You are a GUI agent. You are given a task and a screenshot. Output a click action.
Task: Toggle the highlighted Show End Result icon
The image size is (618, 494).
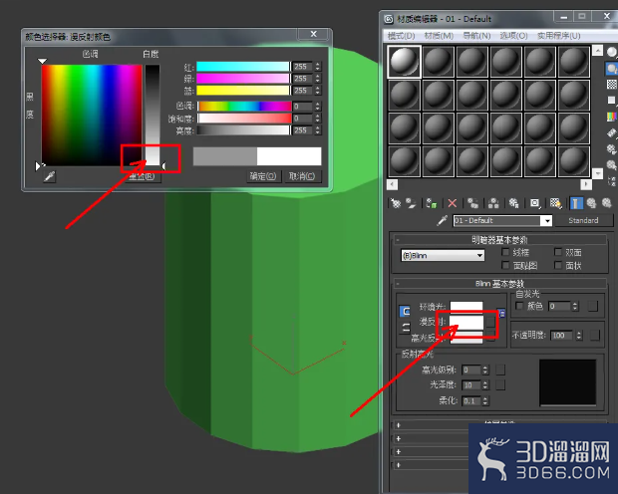576,203
